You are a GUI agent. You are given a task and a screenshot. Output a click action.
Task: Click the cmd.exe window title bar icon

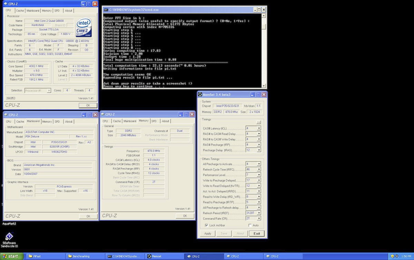pyautogui.click(x=106, y=10)
